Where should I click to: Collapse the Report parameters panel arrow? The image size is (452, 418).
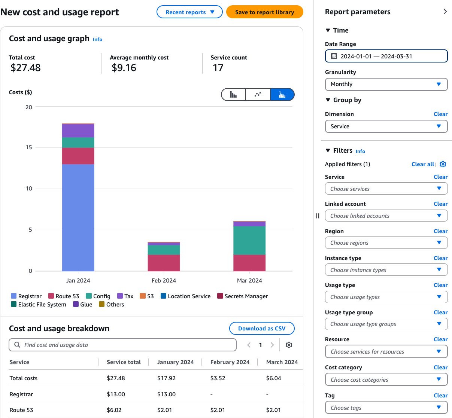click(445, 12)
